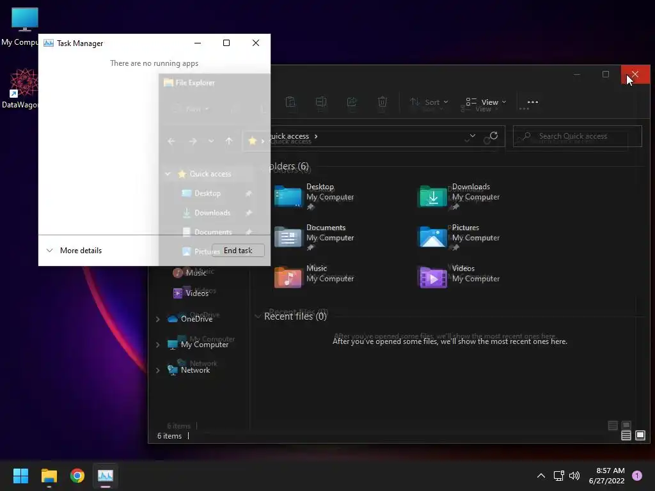655x491 pixels.
Task: Click the '6 items' status bar text
Action: tap(169, 436)
